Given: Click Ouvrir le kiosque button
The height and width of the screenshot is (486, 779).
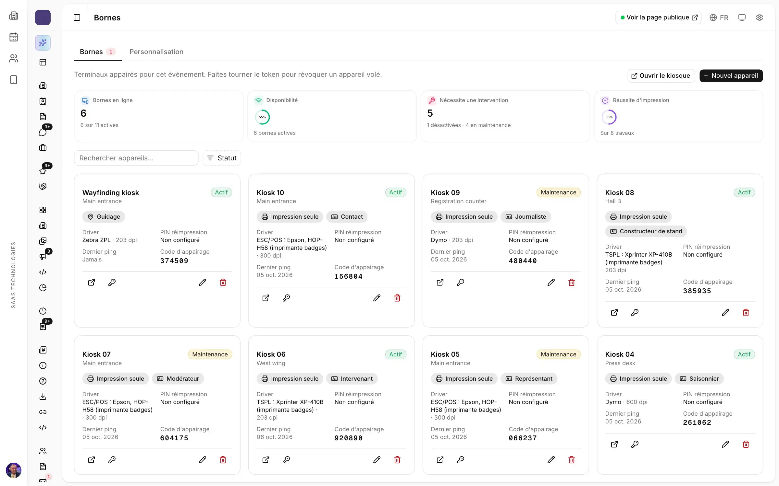Looking at the screenshot, I should (x=661, y=76).
